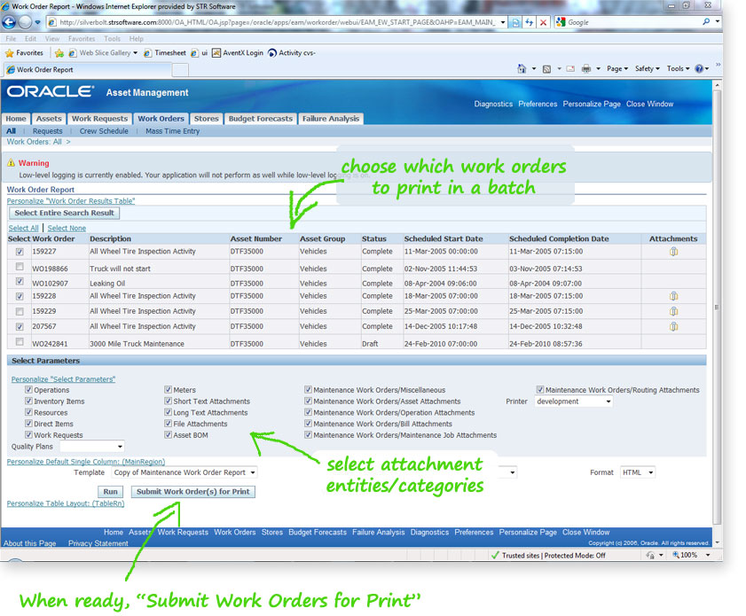Uncheck work order 159227 checkbox

click(x=20, y=252)
